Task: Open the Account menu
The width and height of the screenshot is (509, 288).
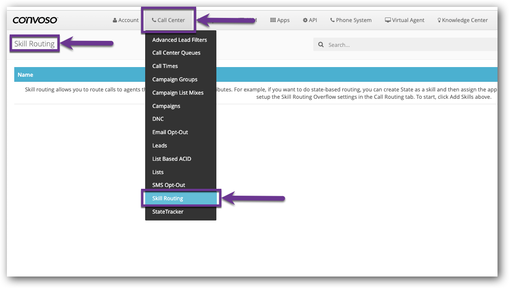Action: coord(125,20)
